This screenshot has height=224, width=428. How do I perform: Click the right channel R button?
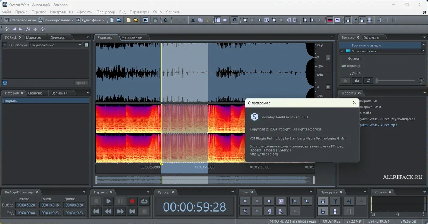click(328, 87)
